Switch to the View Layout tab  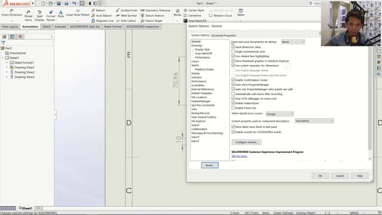pyautogui.click(x=10, y=26)
